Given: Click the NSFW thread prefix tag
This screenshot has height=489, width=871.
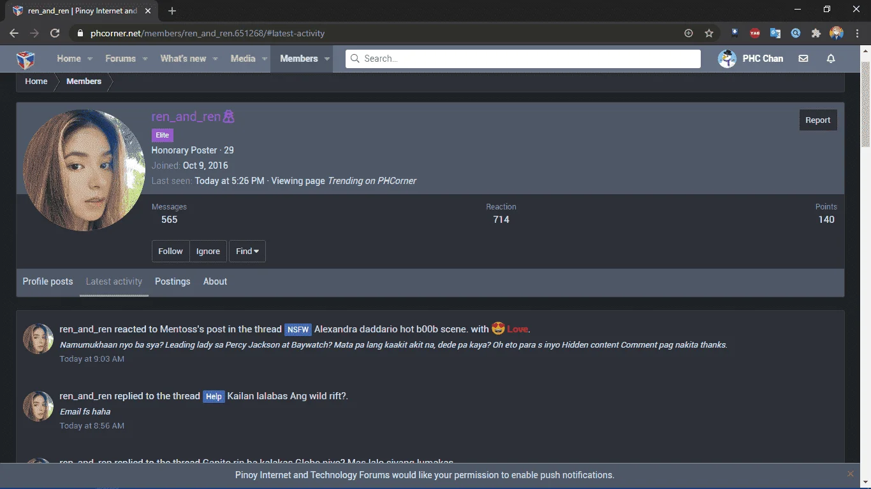Looking at the screenshot, I should [298, 330].
